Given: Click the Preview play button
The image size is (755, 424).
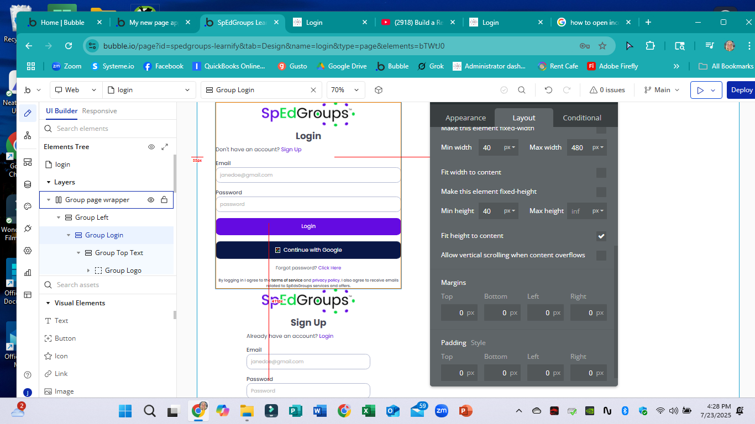Looking at the screenshot, I should (700, 90).
